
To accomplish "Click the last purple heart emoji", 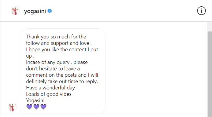I will pyautogui.click(x=43, y=107).
